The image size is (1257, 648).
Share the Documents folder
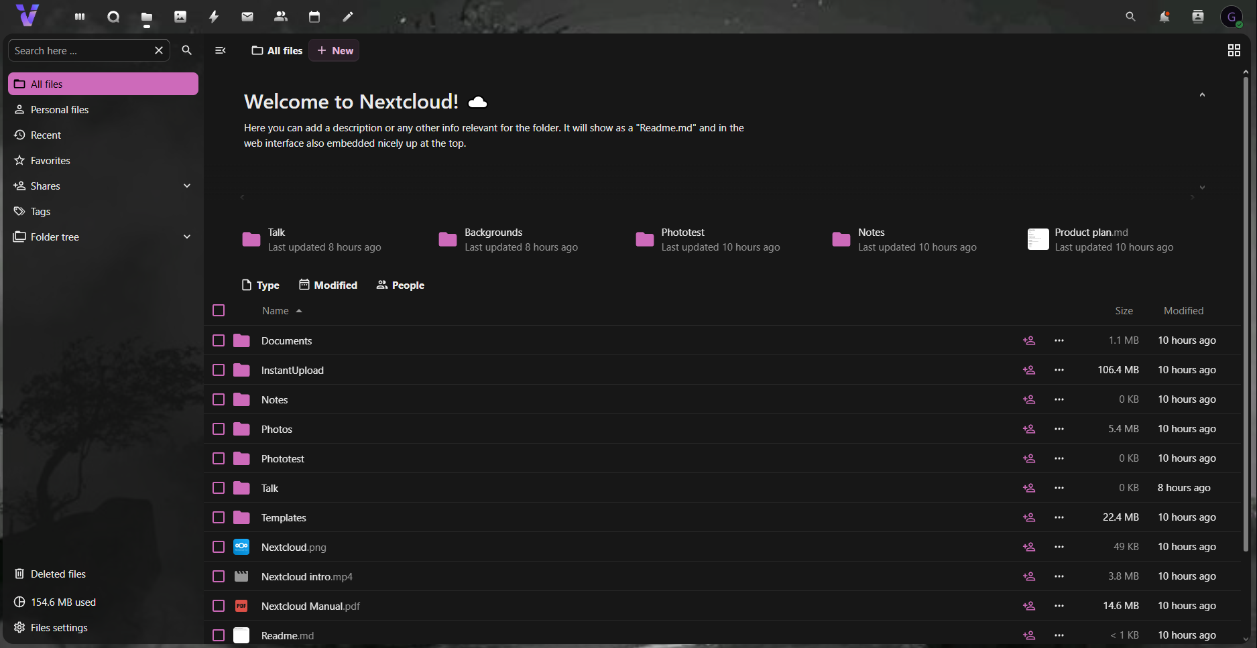click(x=1029, y=340)
